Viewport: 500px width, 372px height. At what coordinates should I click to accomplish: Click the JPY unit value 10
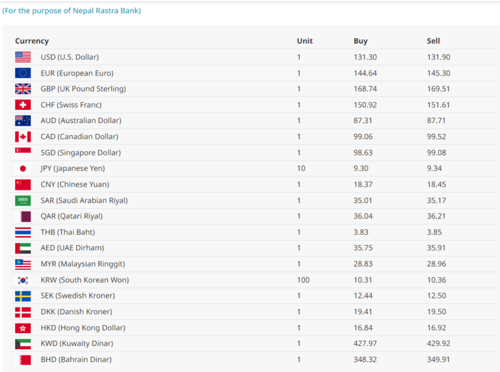pyautogui.click(x=301, y=168)
